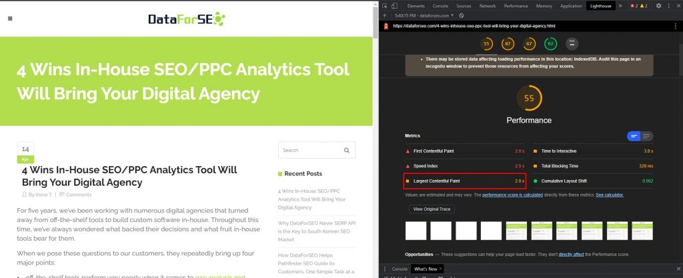The width and height of the screenshot is (683, 278).
Task: Open the Comments link under the title
Action: coord(79,195)
